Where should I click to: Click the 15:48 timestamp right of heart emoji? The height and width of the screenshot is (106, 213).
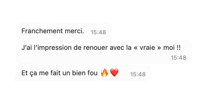pos(138,74)
